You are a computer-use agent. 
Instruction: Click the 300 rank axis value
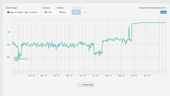(x=8, y=57)
